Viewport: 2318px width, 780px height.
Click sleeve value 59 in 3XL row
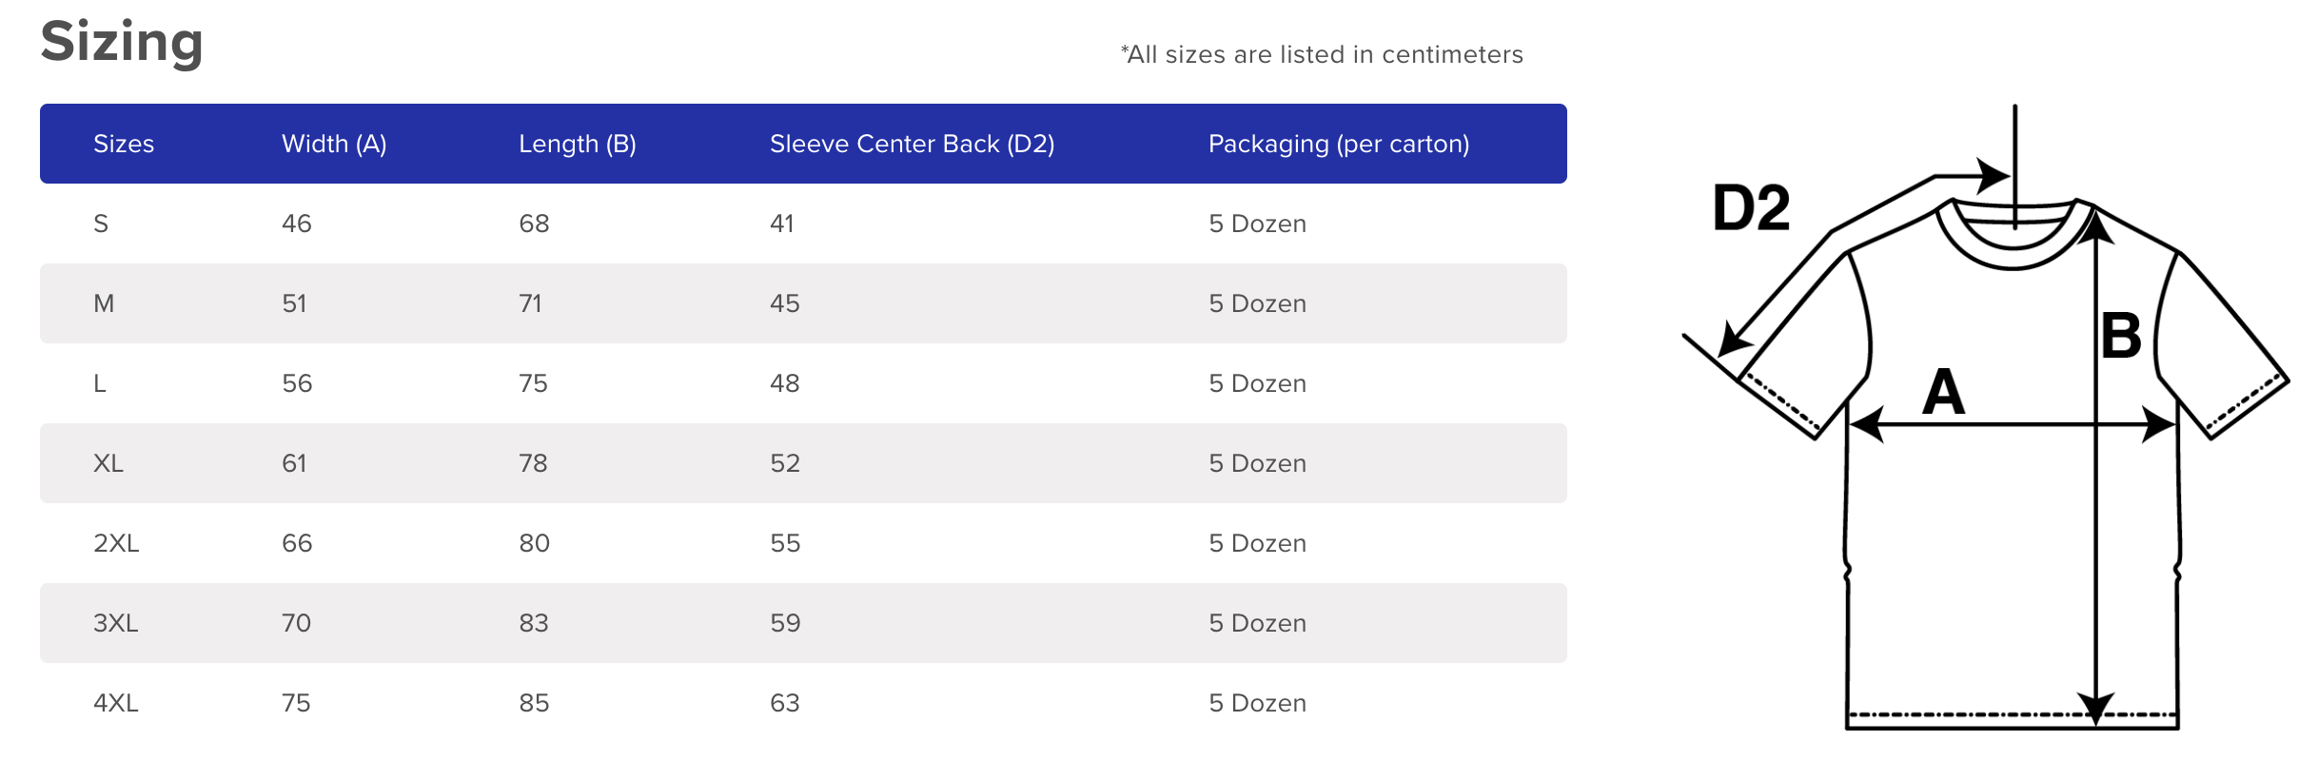click(x=785, y=623)
